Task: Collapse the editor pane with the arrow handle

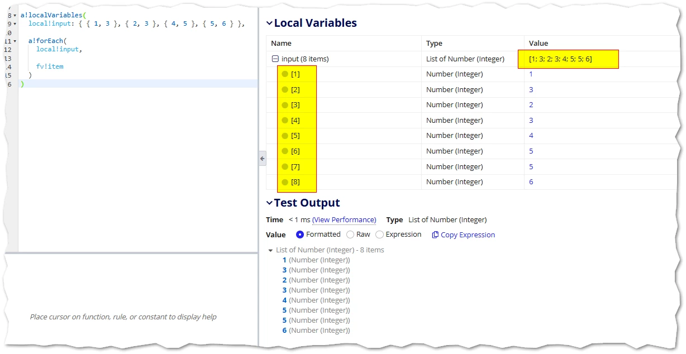Action: pyautogui.click(x=263, y=159)
